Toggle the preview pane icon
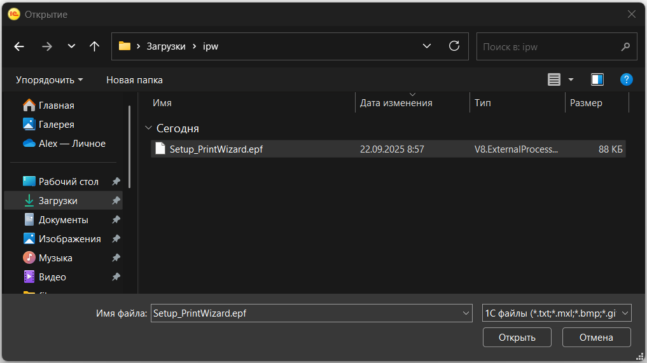The height and width of the screenshot is (363, 647). pyautogui.click(x=597, y=79)
